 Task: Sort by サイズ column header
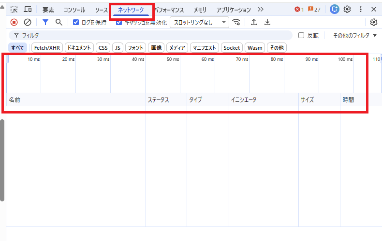point(319,100)
